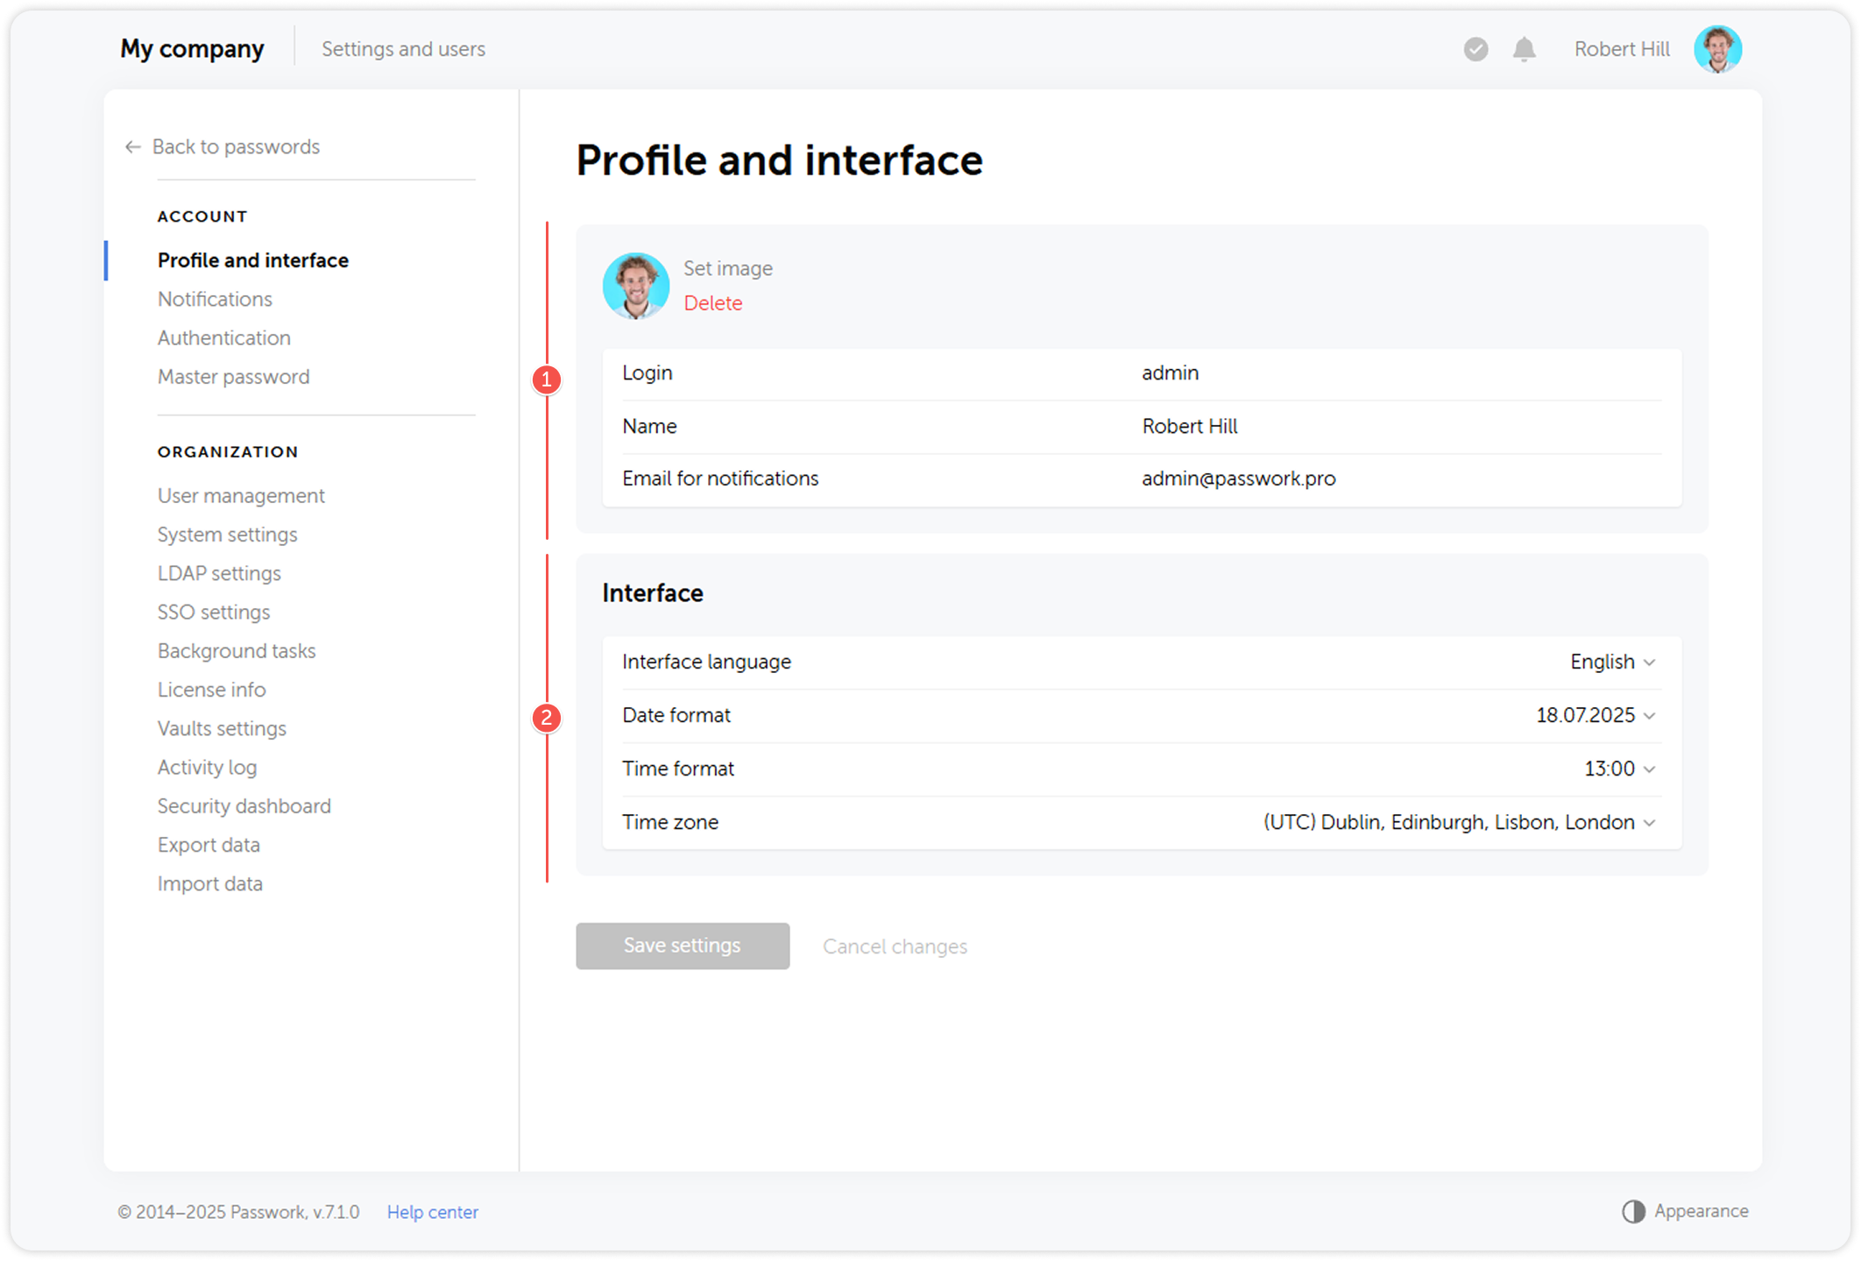This screenshot has width=1861, height=1261.
Task: Expand the Date format selector
Action: pos(1593,715)
